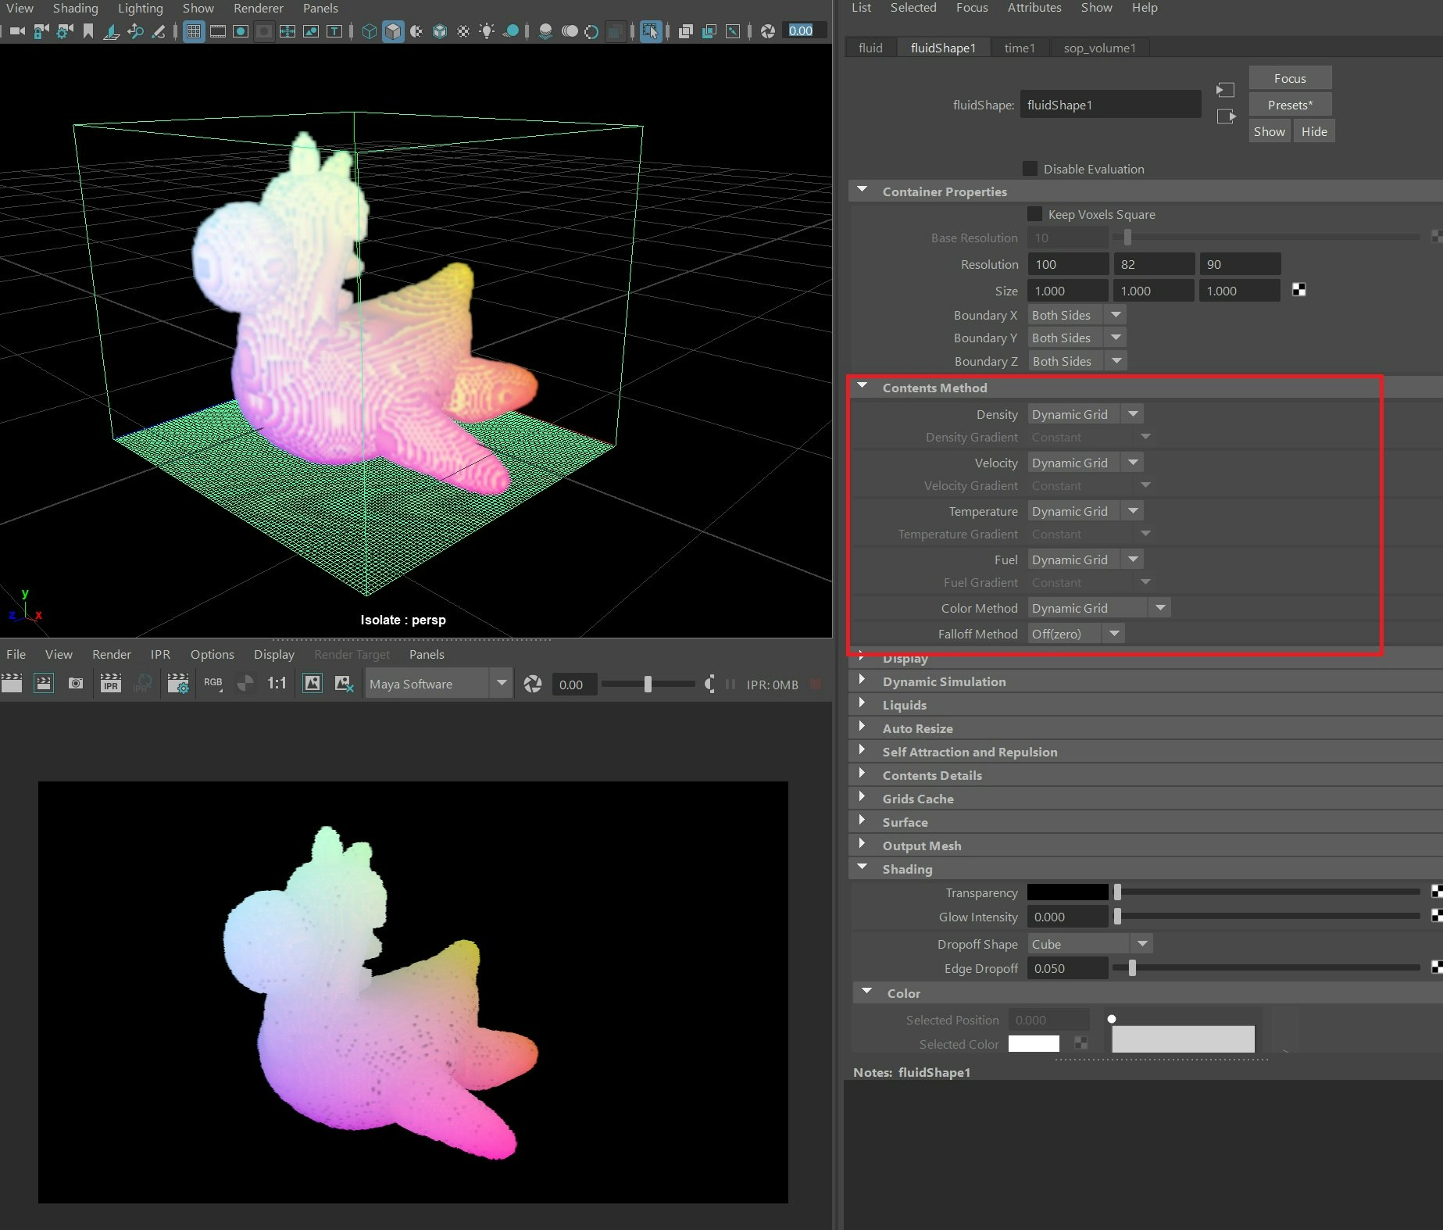Viewport: 1443px width, 1230px height.
Task: Click the Show button
Action: pos(1269,131)
